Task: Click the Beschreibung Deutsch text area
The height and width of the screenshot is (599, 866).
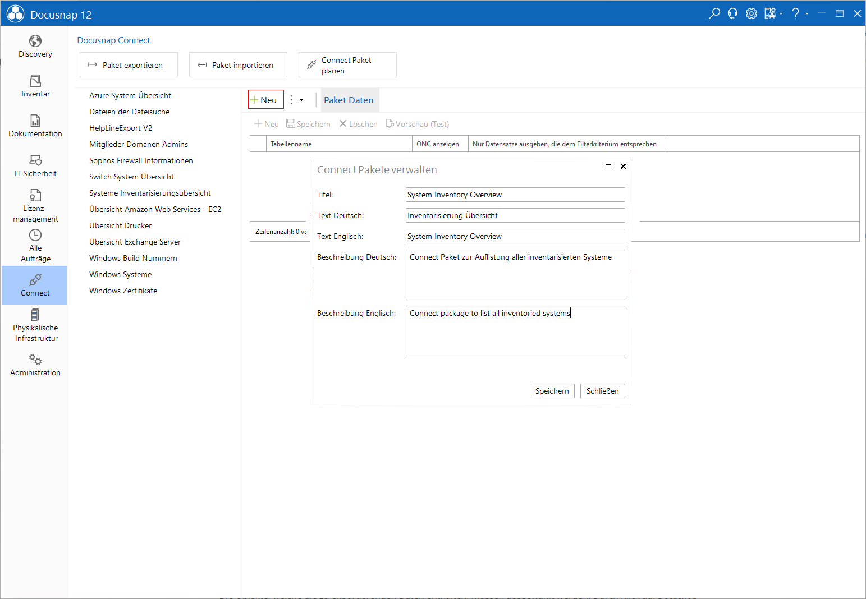Action: coord(515,275)
